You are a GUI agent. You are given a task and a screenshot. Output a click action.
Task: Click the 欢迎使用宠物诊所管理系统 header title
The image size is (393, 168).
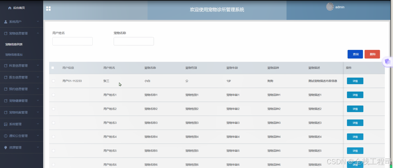217,10
